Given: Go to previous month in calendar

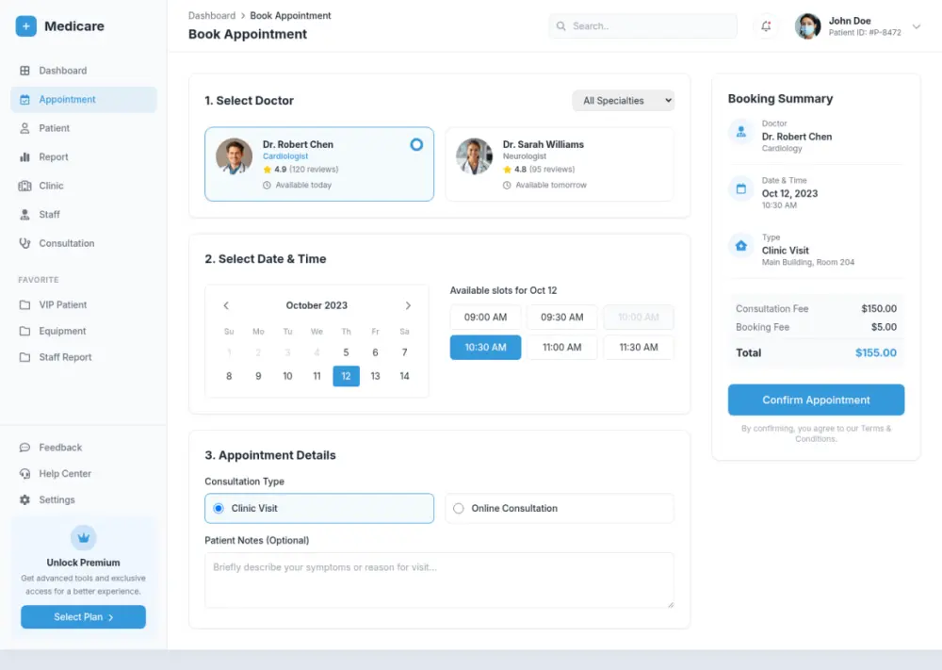Looking at the screenshot, I should (226, 305).
